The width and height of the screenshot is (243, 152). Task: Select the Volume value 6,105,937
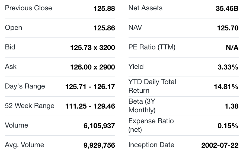click(x=99, y=126)
